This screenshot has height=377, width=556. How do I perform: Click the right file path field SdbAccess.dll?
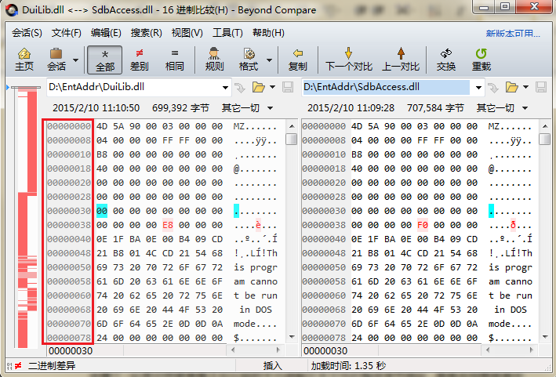pyautogui.click(x=386, y=87)
